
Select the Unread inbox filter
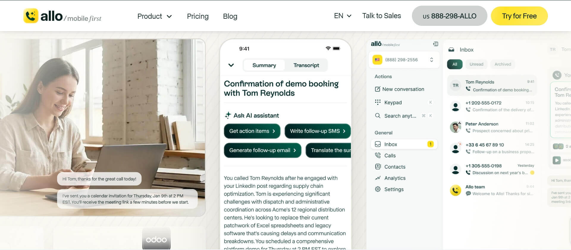pos(476,64)
